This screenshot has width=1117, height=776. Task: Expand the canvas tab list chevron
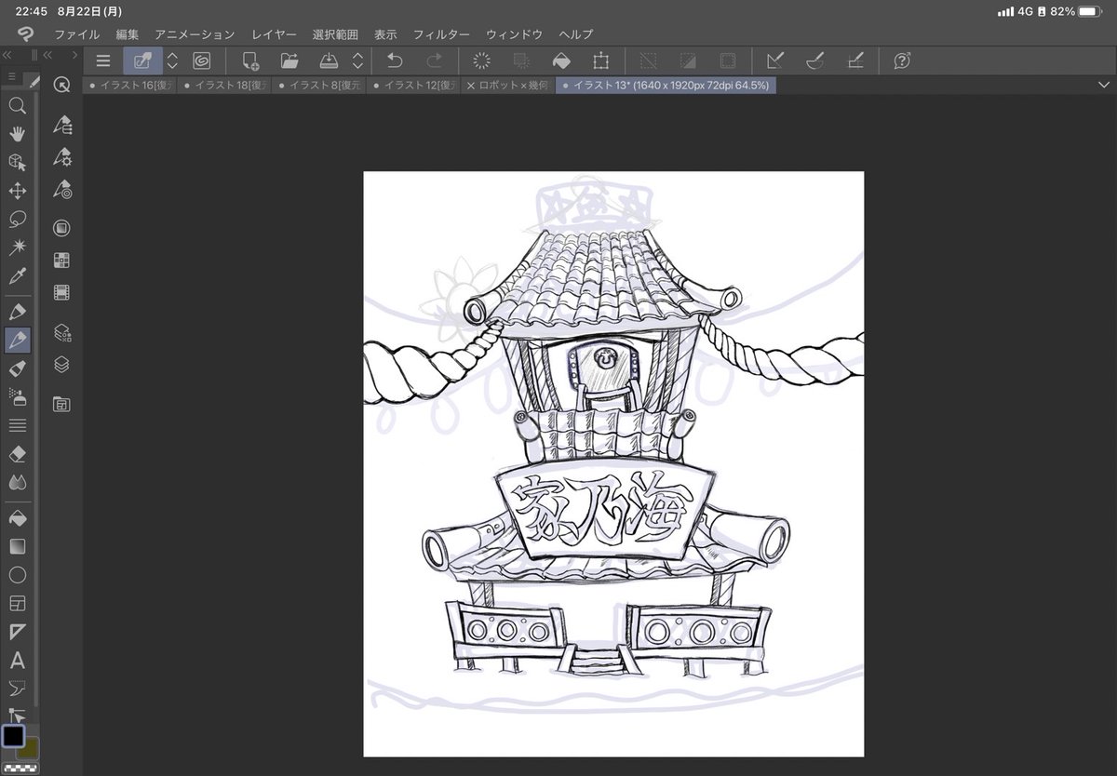(x=1104, y=85)
